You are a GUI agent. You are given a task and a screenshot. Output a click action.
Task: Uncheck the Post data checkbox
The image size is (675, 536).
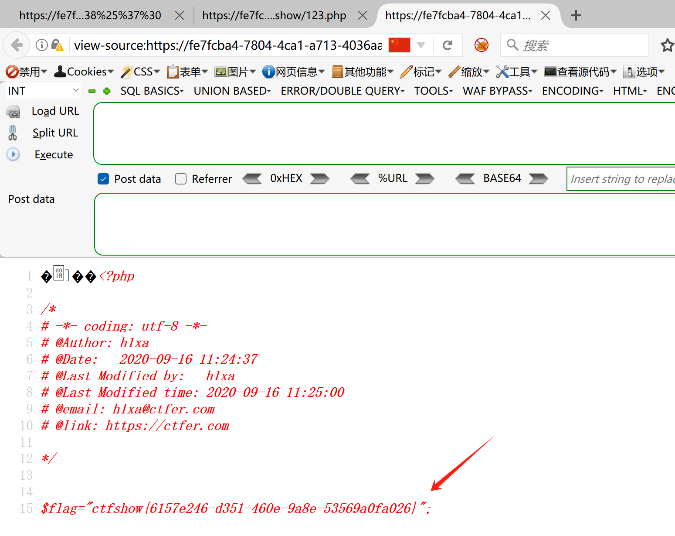click(103, 179)
